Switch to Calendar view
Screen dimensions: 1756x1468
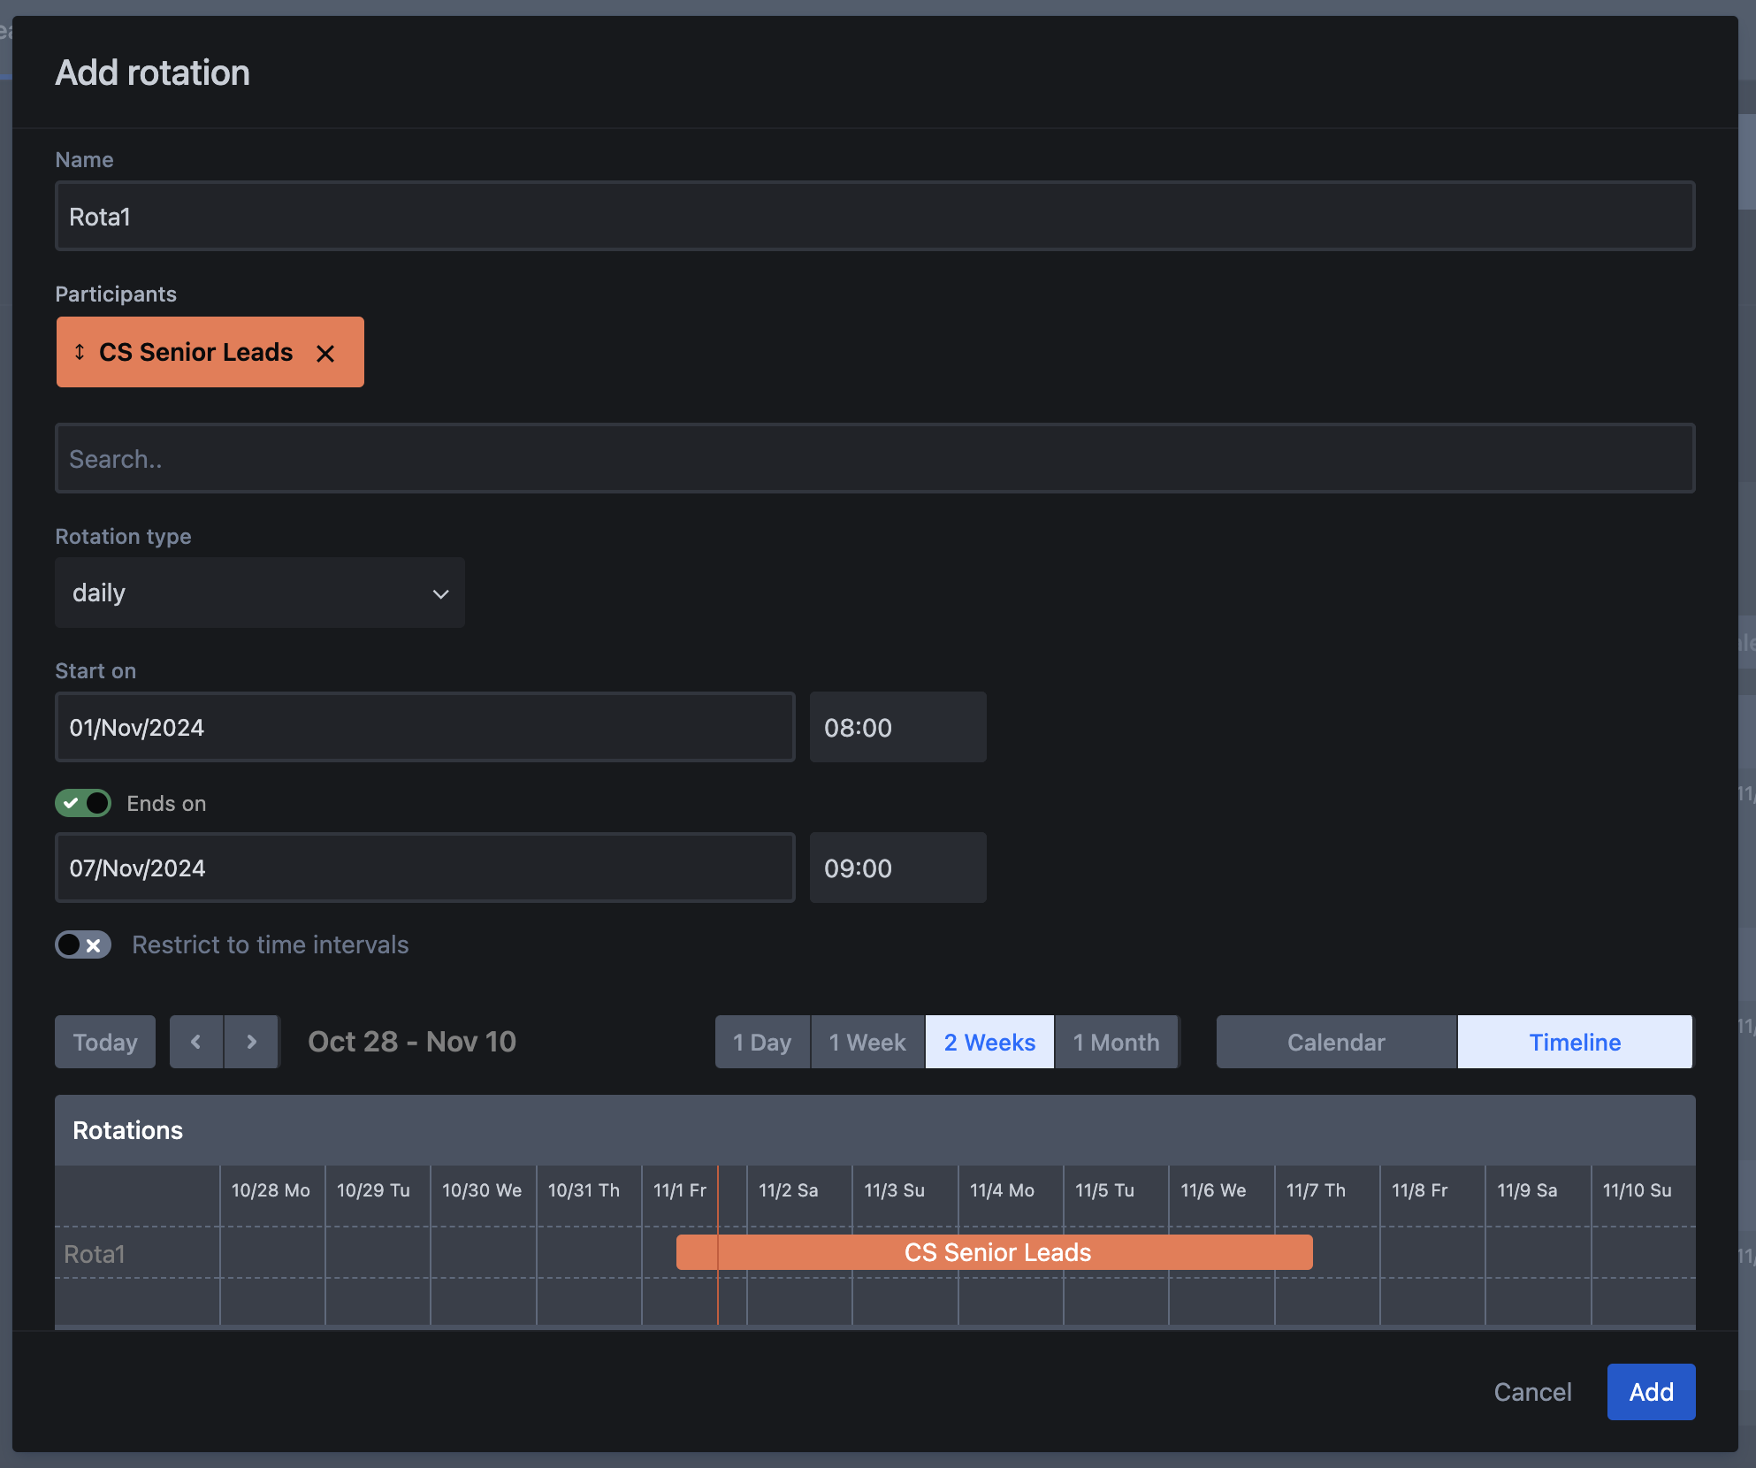point(1336,1042)
